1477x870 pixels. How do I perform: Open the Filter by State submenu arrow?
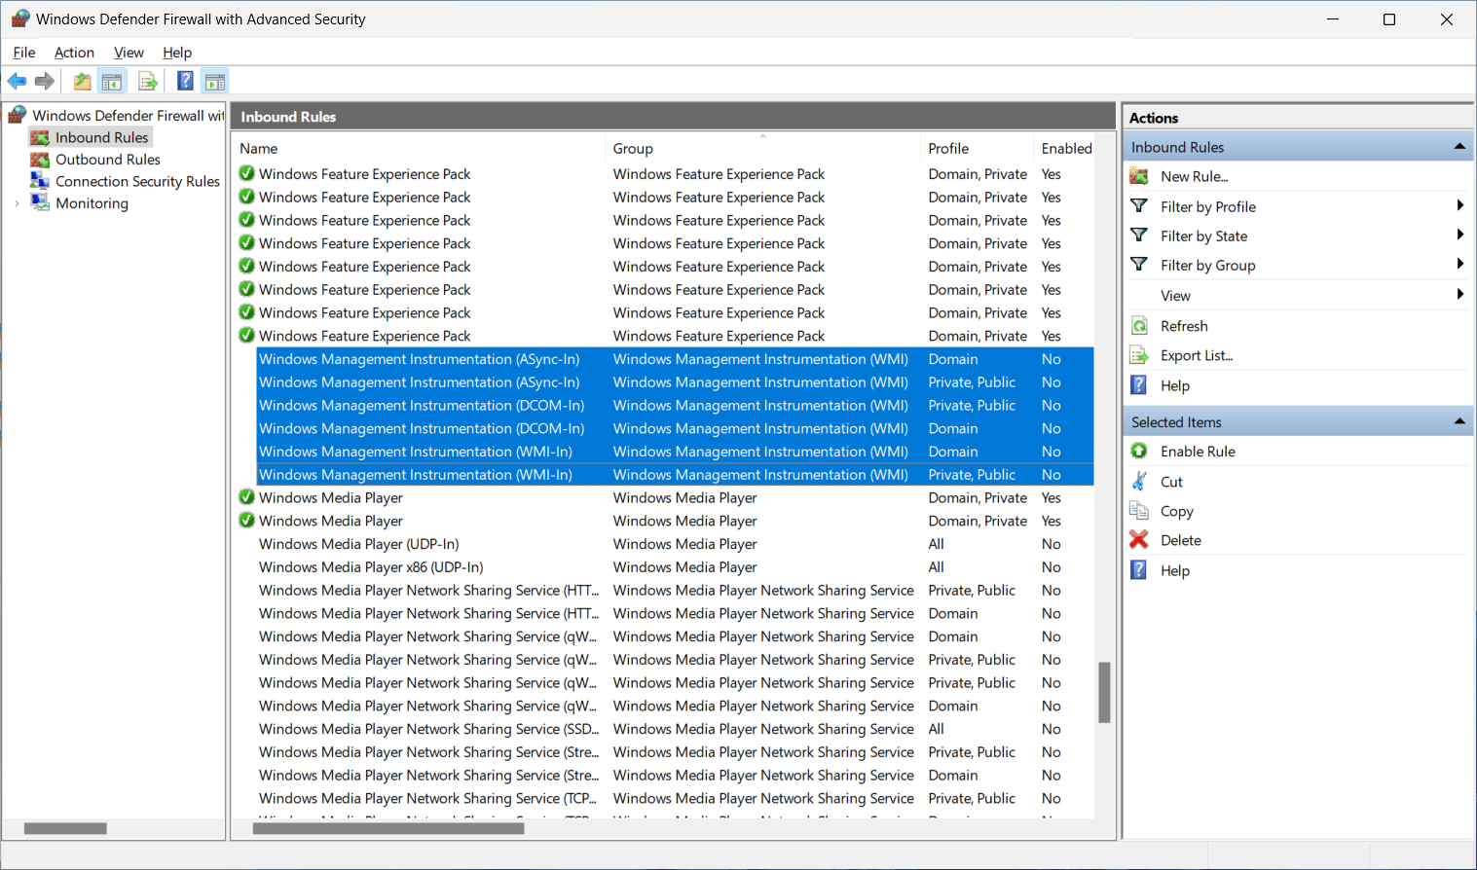1459,235
